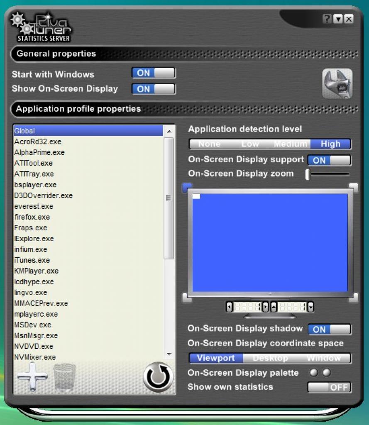
Task: Click the On-Screen Display zoom slider handle
Action: [308, 174]
